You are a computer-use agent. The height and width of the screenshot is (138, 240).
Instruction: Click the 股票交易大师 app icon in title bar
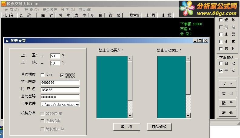click(x=3, y=4)
